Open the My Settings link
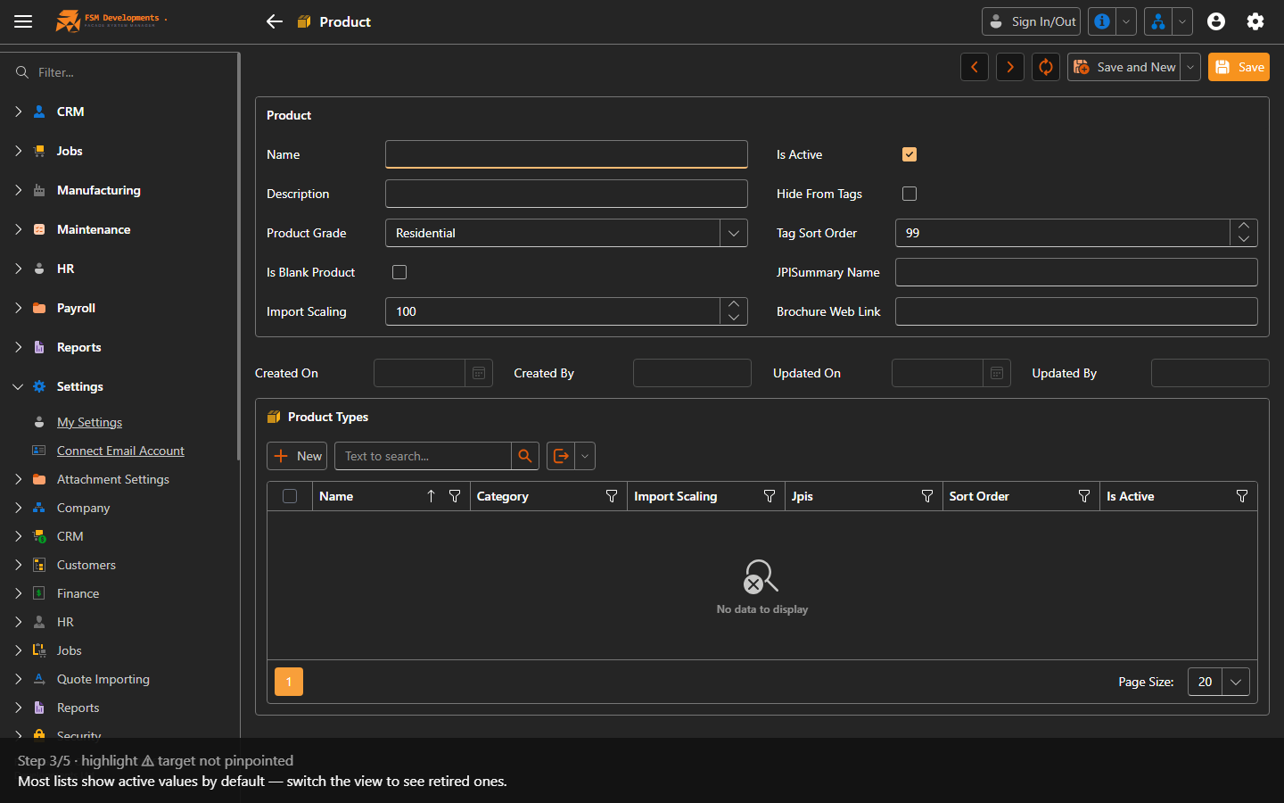Viewport: 1284px width, 803px height. 89,422
